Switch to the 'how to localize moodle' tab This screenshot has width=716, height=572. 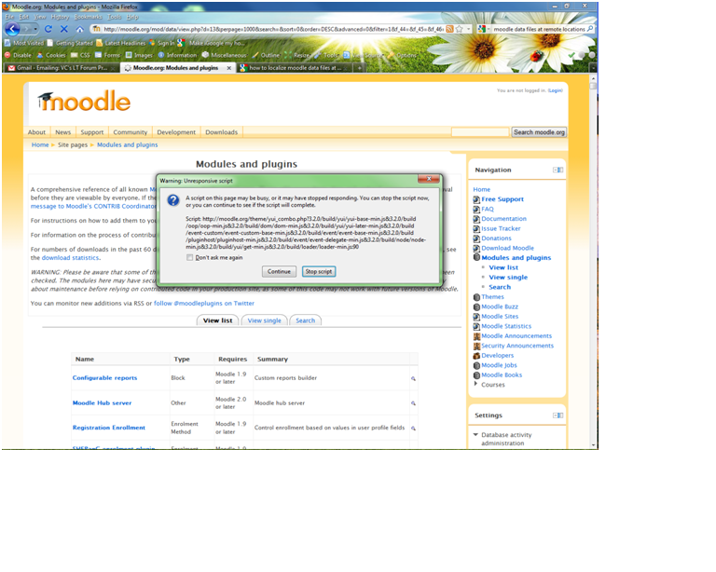tap(296, 68)
